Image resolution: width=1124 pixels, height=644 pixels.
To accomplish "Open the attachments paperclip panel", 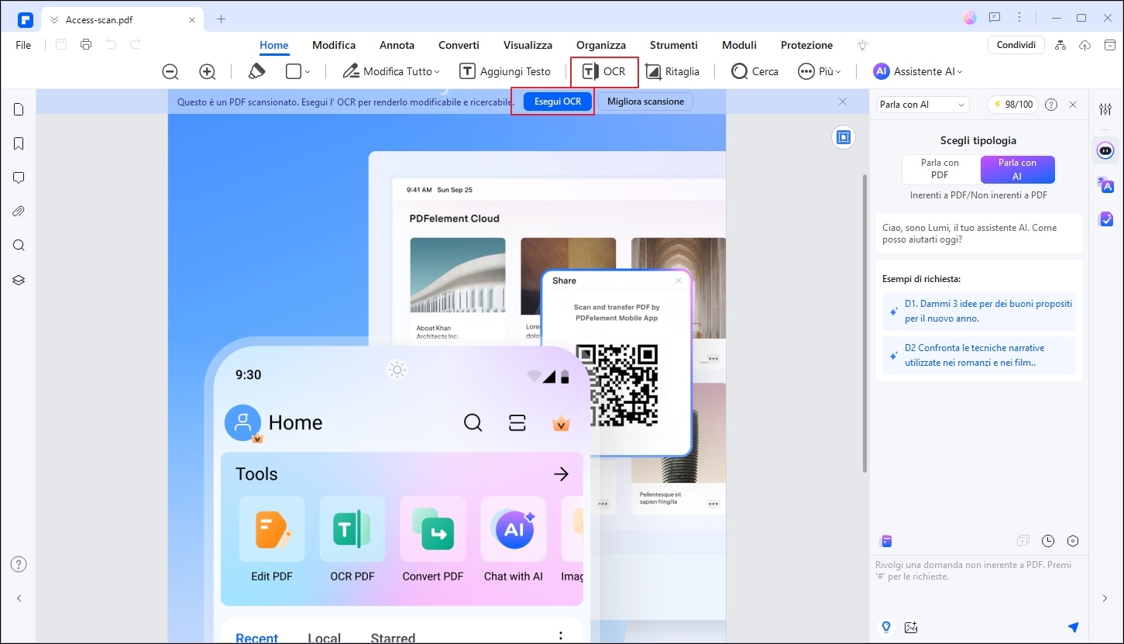I will [19, 212].
